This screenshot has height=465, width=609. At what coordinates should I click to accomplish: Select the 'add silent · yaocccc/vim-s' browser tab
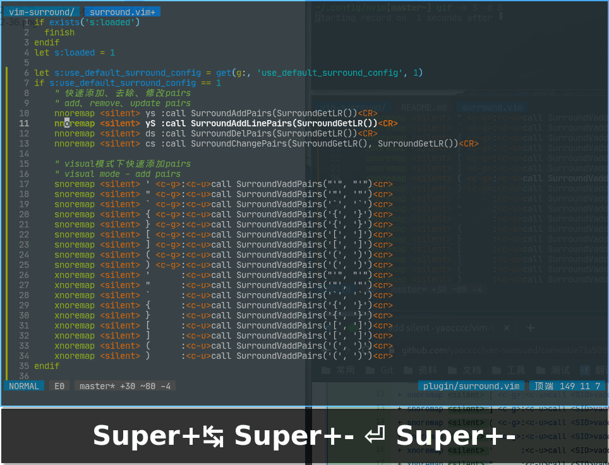[442, 328]
